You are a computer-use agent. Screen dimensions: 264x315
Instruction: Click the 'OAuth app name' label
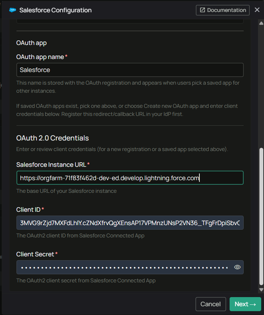click(40, 57)
